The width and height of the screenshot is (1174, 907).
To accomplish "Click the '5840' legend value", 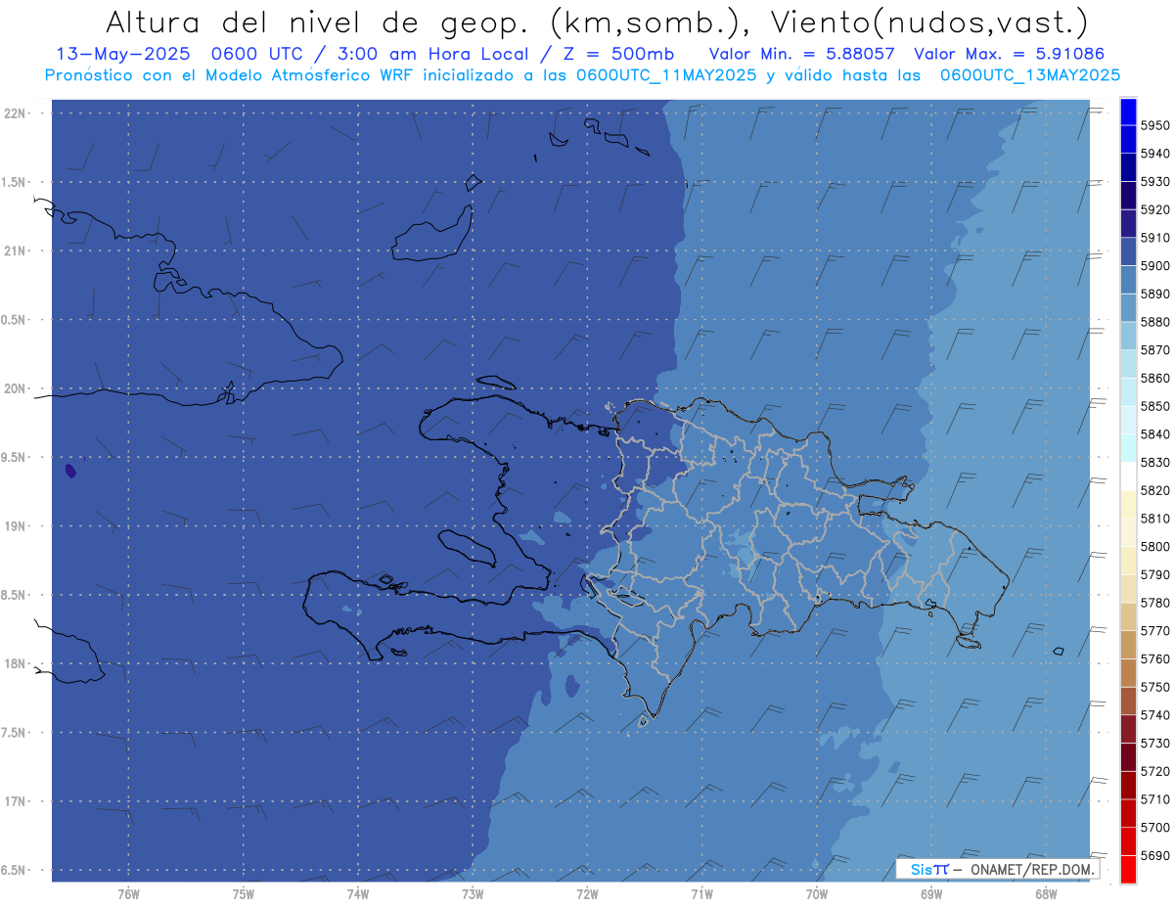I will coord(1155,434).
